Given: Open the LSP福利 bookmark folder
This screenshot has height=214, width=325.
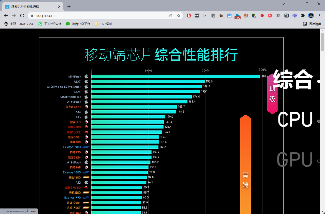Looking at the screenshot, I should 103,24.
